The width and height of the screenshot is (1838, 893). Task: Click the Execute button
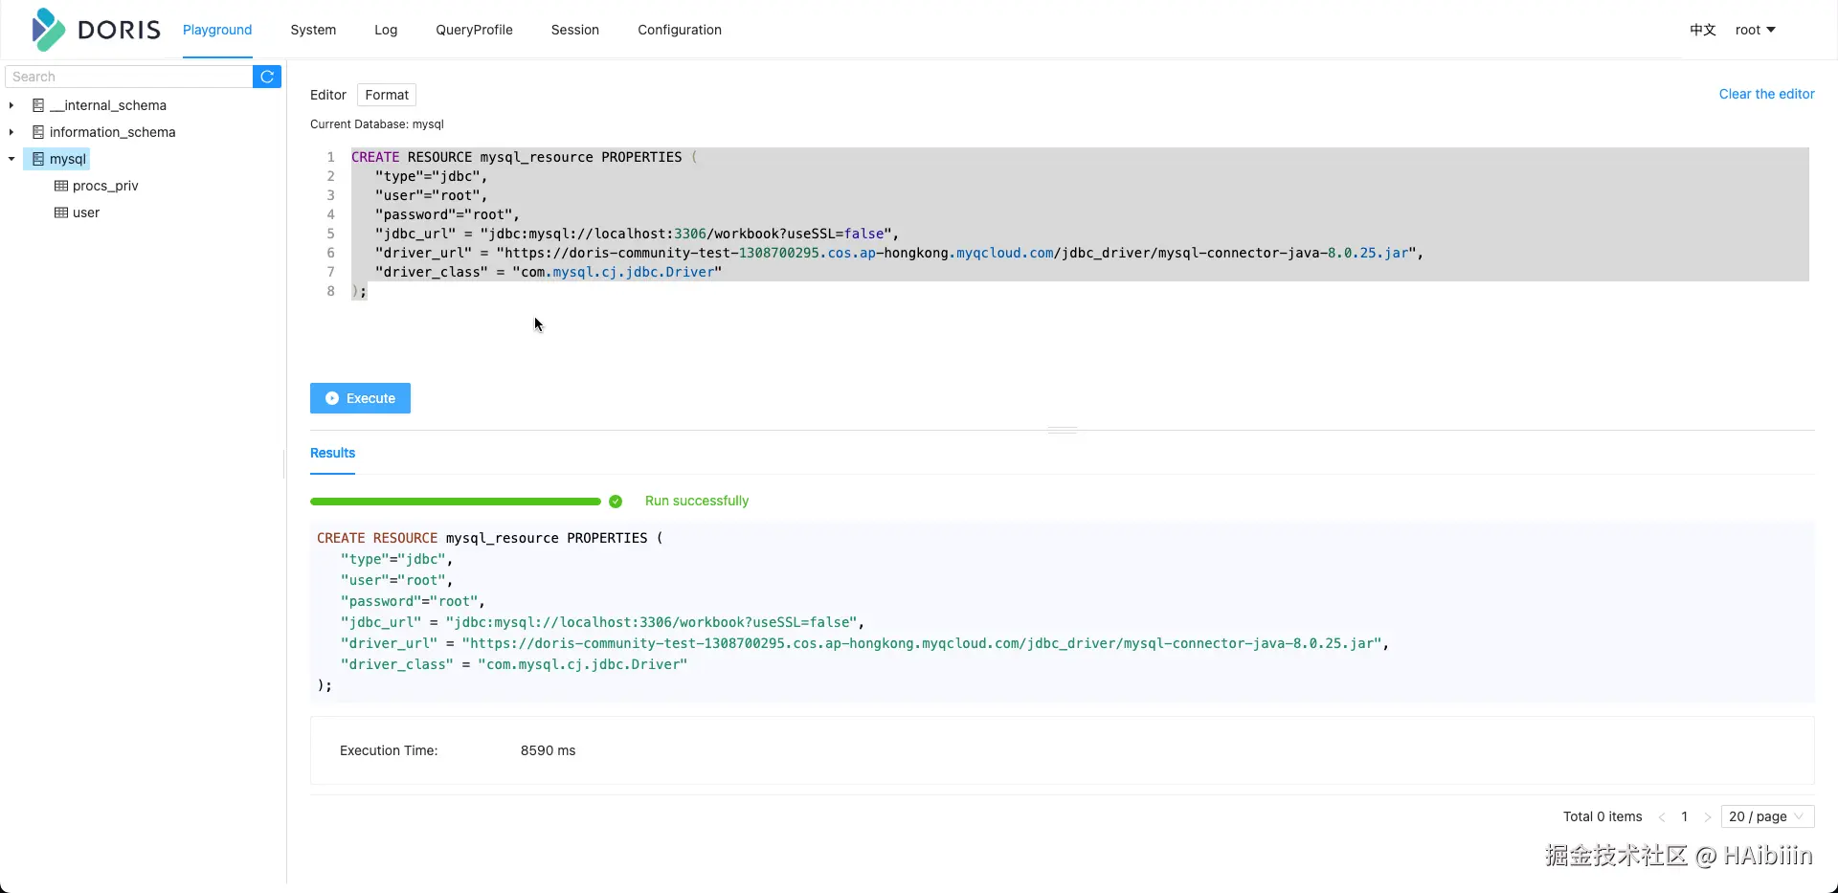pos(360,398)
